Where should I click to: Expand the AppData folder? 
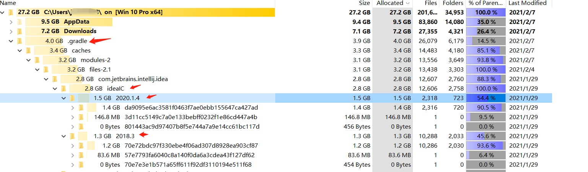(11, 22)
